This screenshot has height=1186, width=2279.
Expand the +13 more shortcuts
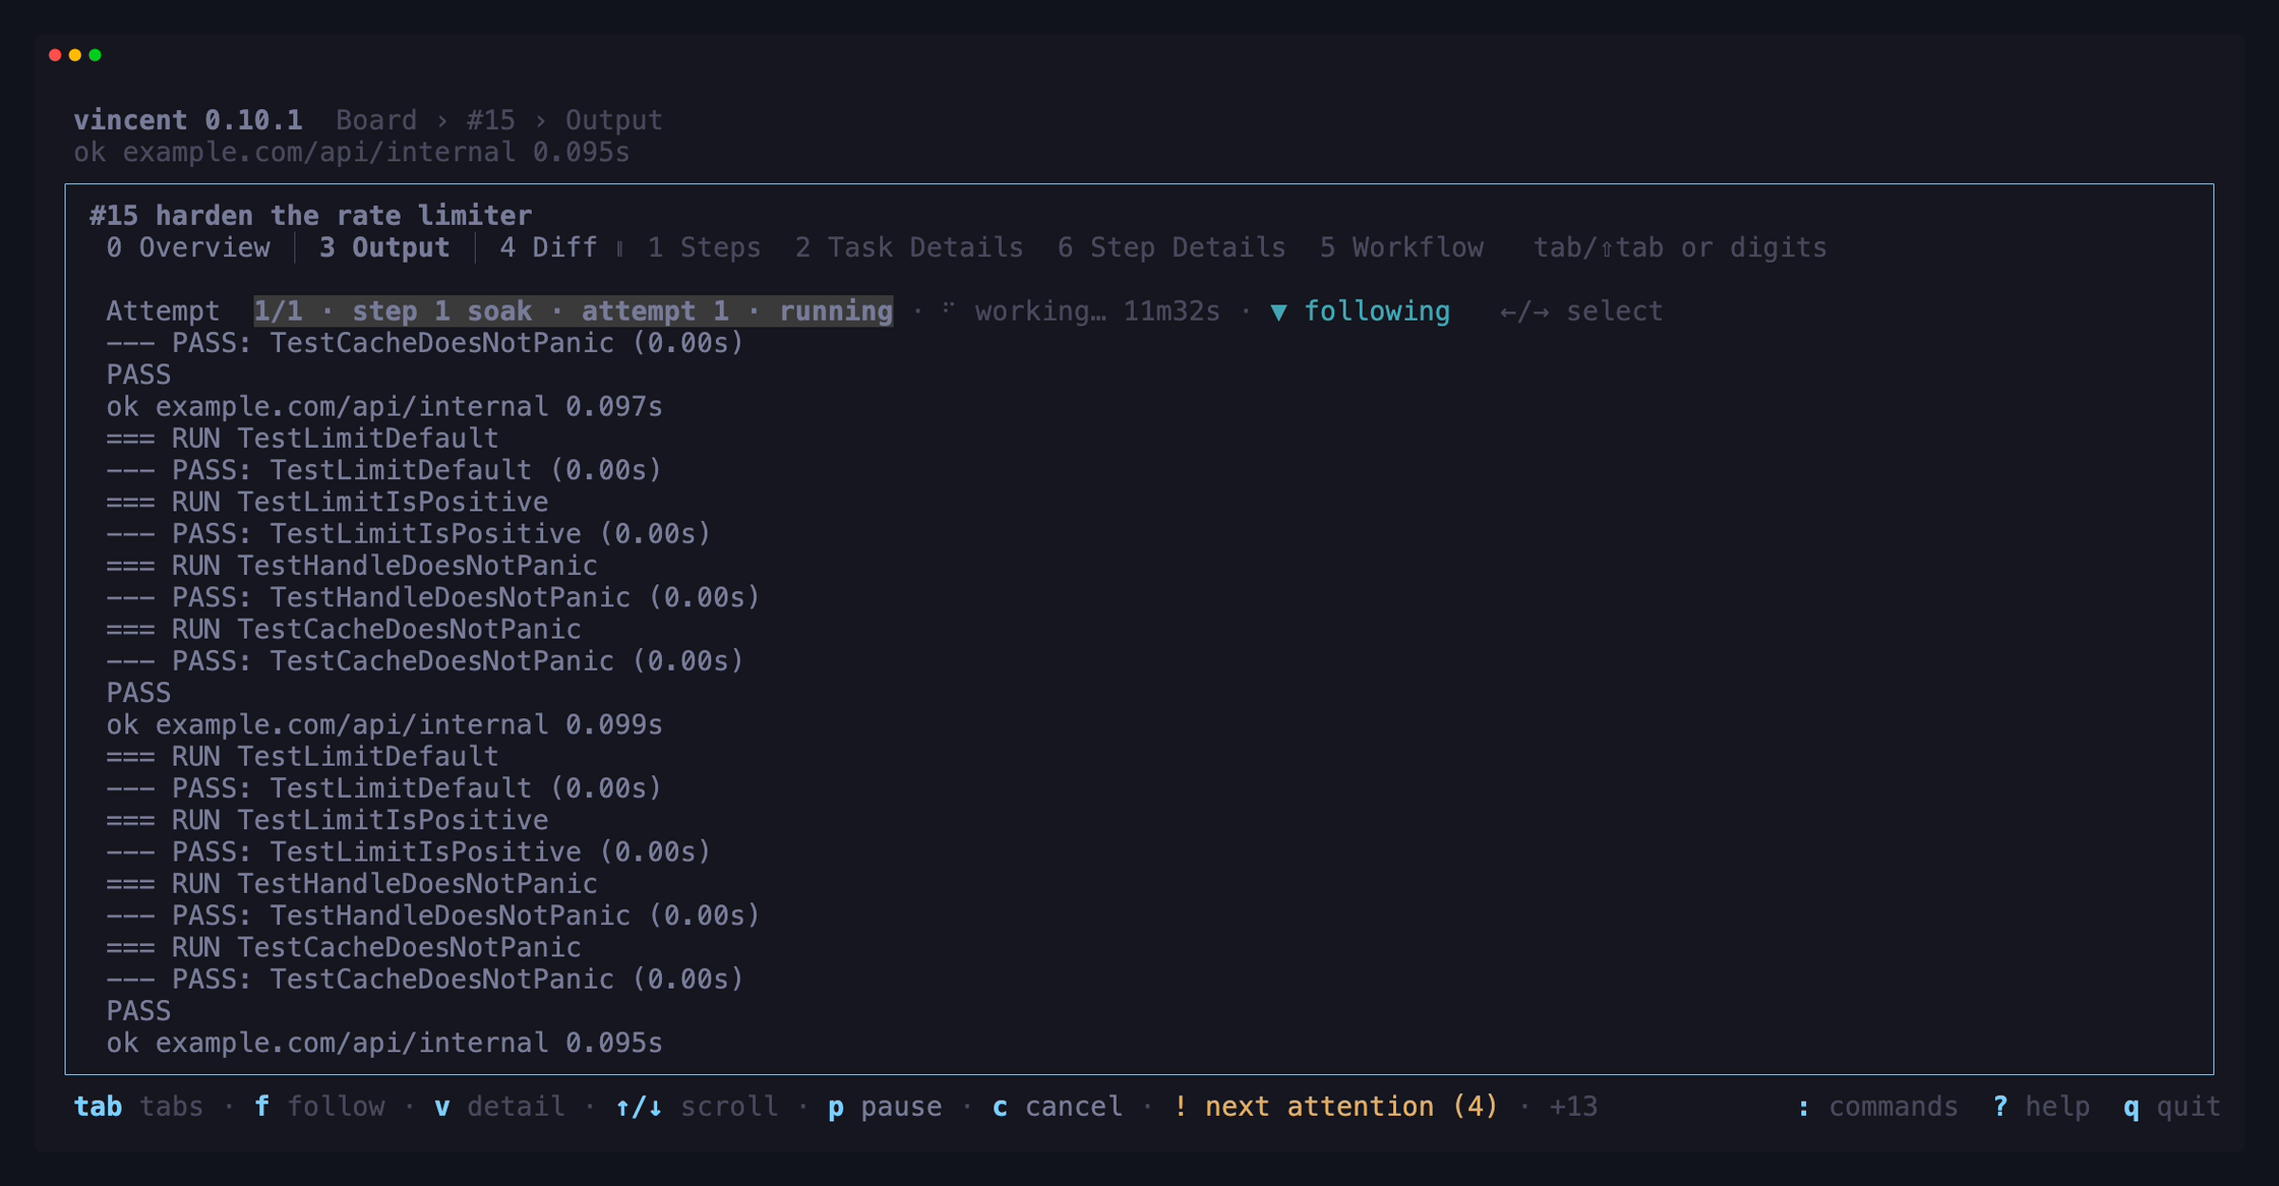[x=1573, y=1106]
